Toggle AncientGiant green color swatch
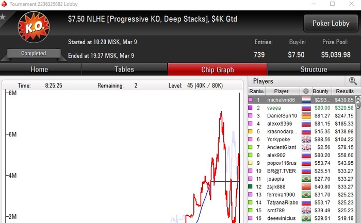The image size is (361, 223). tap(250, 147)
